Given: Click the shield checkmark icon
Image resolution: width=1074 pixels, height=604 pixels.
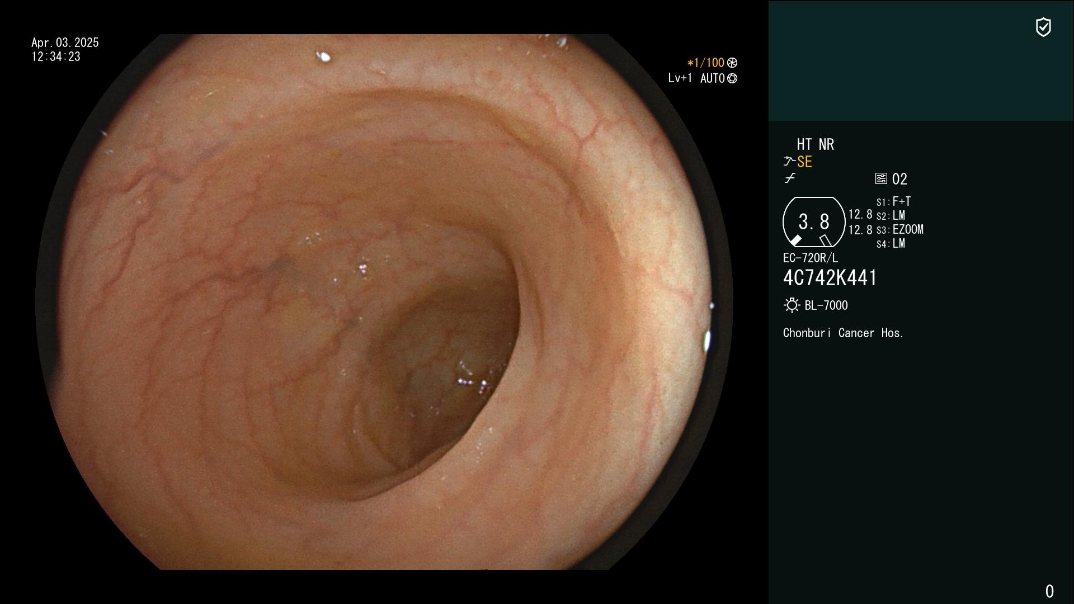Looking at the screenshot, I should click(1043, 27).
